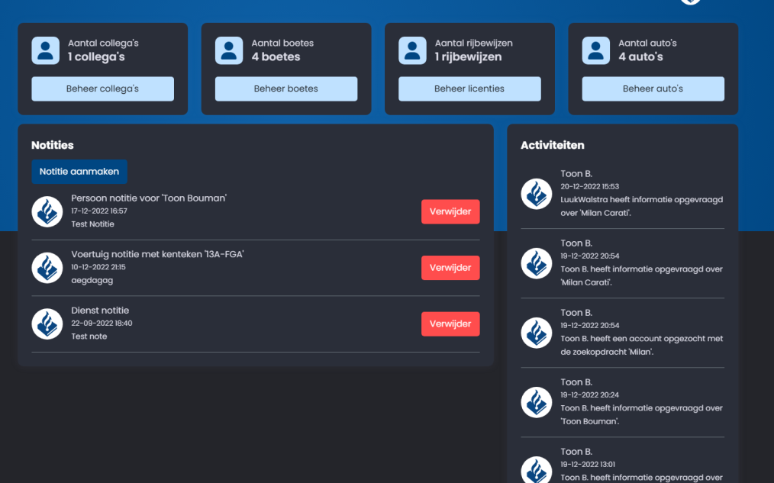This screenshot has height=483, width=774.
Task: Click the person icon beside Aantal boetes
Action: pyautogui.click(x=229, y=50)
